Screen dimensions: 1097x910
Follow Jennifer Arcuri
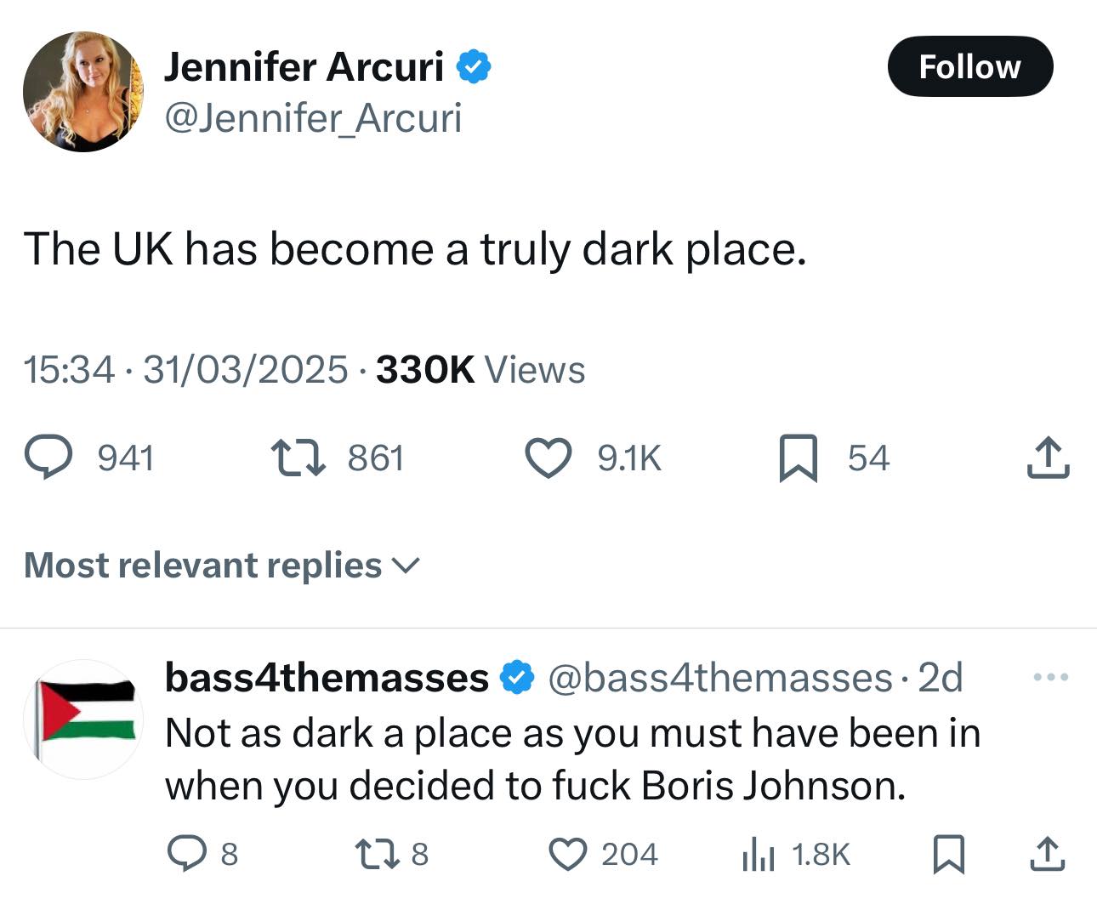click(x=969, y=66)
